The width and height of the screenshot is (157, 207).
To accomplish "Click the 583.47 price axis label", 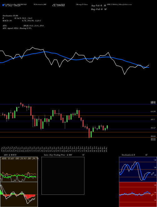I will click(153, 128).
